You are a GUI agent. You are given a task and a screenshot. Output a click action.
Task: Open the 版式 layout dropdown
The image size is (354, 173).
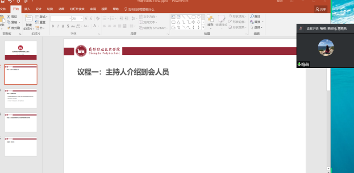tap(42, 16)
